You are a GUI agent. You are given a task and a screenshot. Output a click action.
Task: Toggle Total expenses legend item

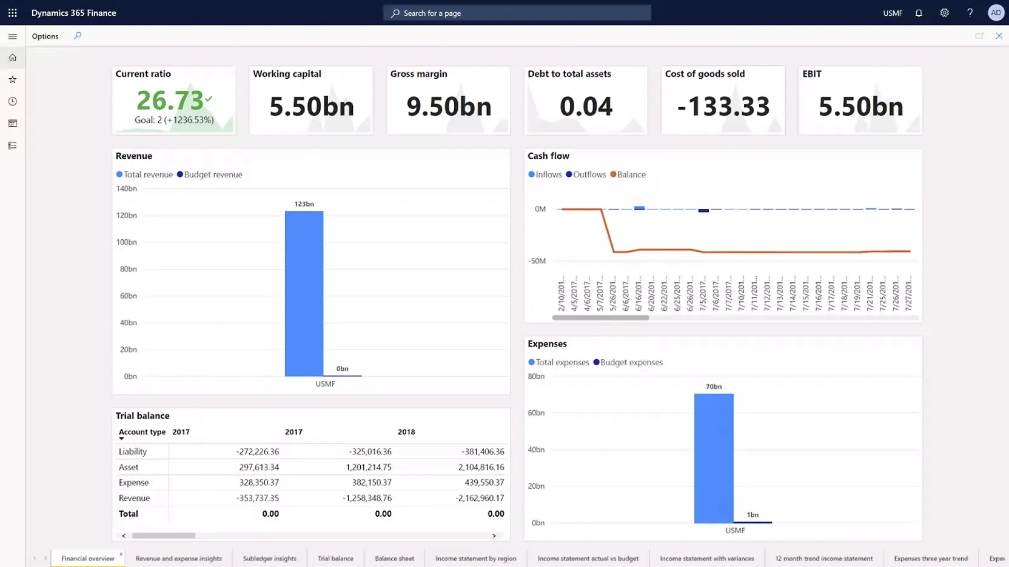pos(558,362)
